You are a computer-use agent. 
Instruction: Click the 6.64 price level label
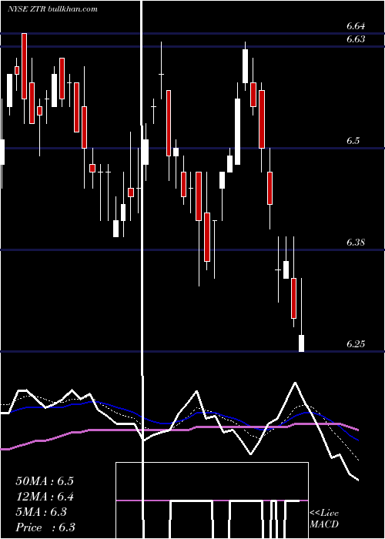356,26
